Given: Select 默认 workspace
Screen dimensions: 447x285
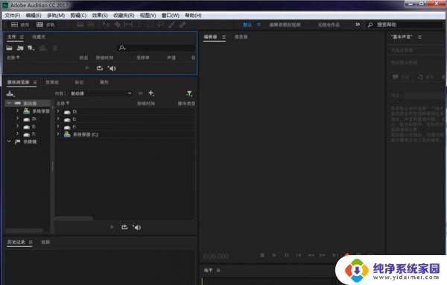Looking at the screenshot, I should (x=247, y=25).
